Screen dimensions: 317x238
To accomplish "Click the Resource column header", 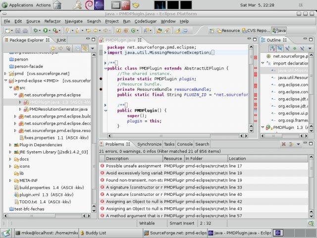I will 173,159.
